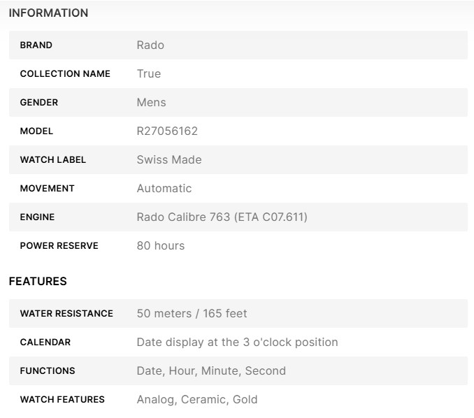The height and width of the screenshot is (418, 474).
Task: Click the WATCH FEATURES row label
Action: (62, 399)
